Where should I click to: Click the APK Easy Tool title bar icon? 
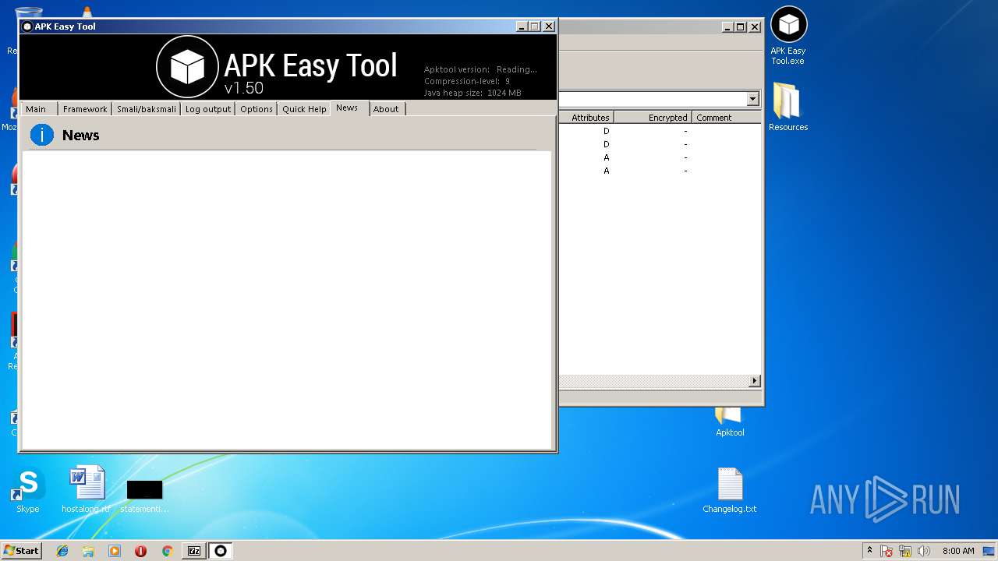27,26
